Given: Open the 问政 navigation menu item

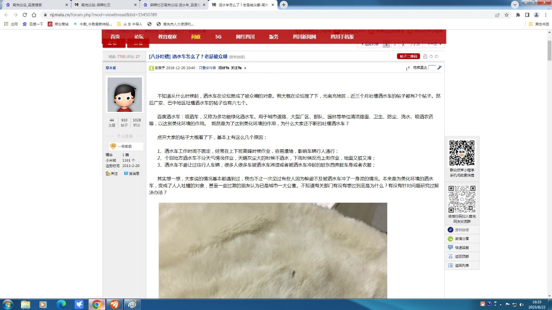Looking at the screenshot, I should (196, 37).
